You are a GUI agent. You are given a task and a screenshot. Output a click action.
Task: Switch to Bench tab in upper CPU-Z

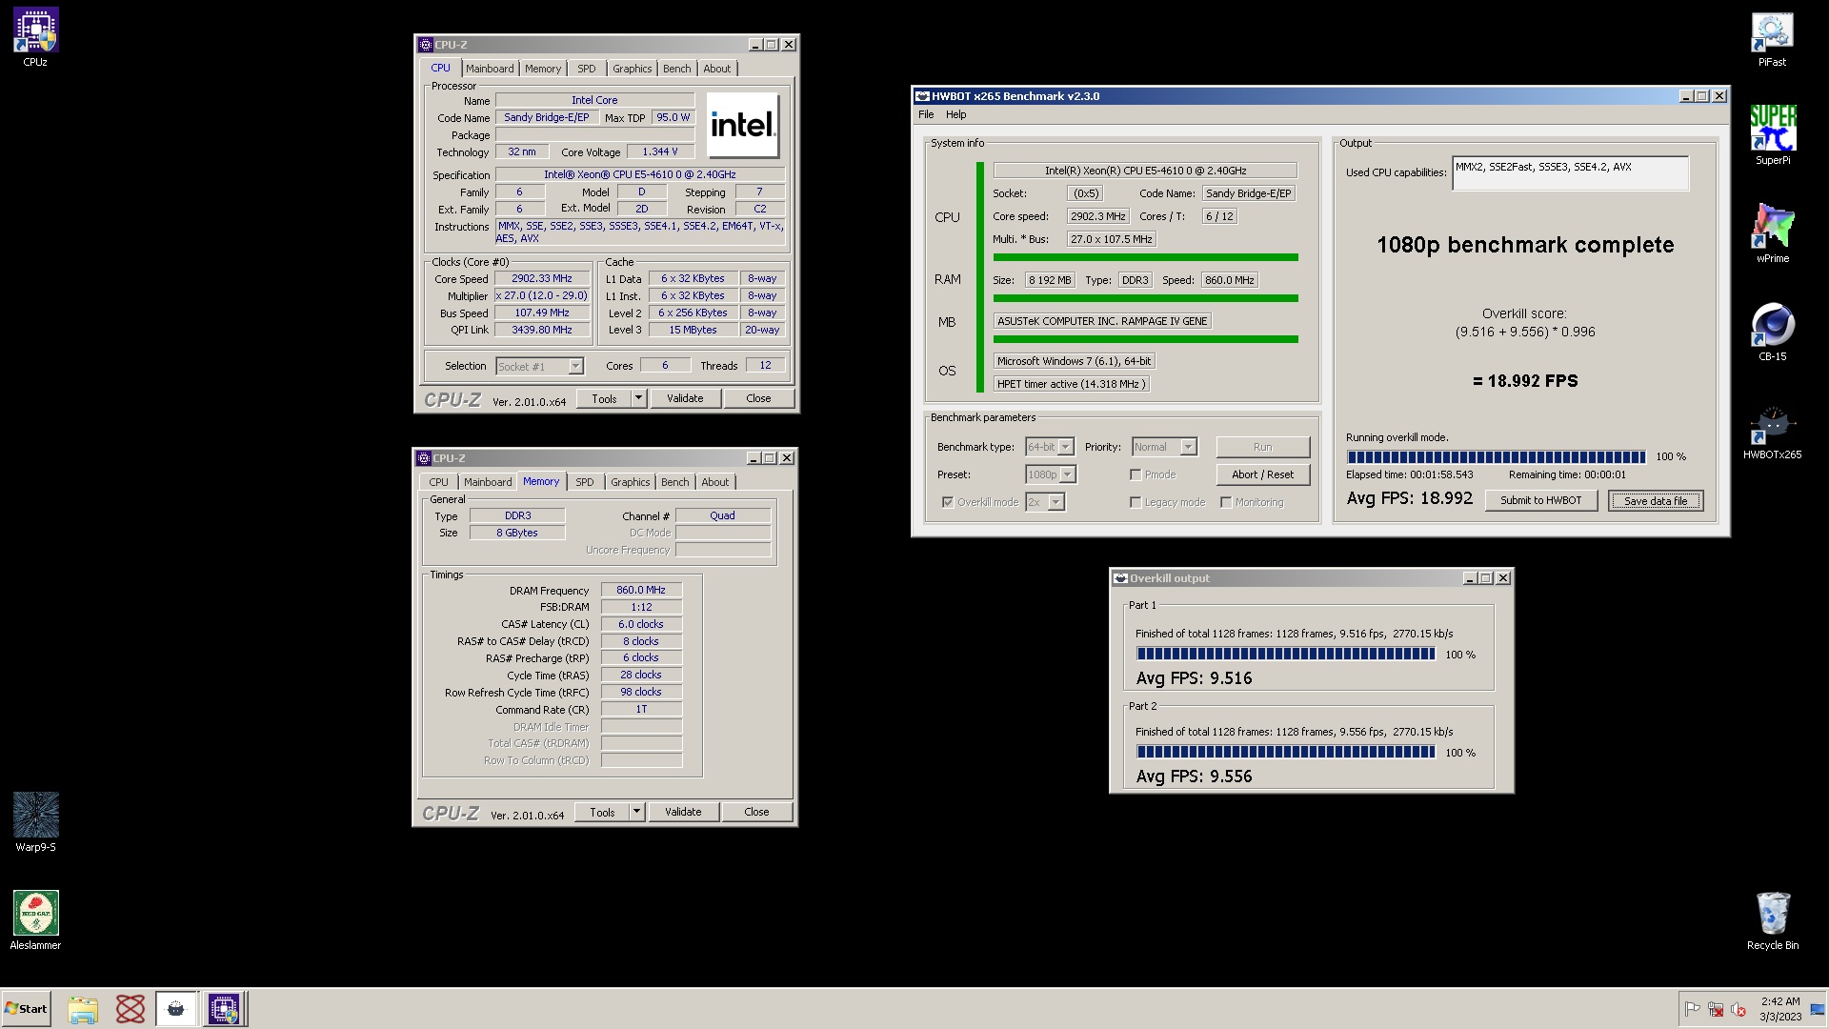[x=677, y=69]
